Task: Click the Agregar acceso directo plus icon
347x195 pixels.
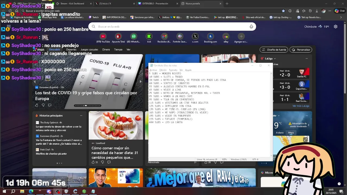Action: (241, 36)
